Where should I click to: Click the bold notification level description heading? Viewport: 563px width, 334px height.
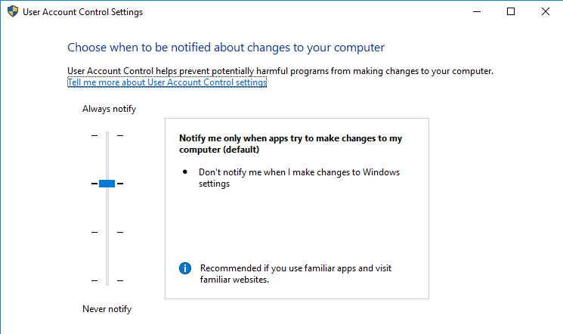tap(290, 144)
